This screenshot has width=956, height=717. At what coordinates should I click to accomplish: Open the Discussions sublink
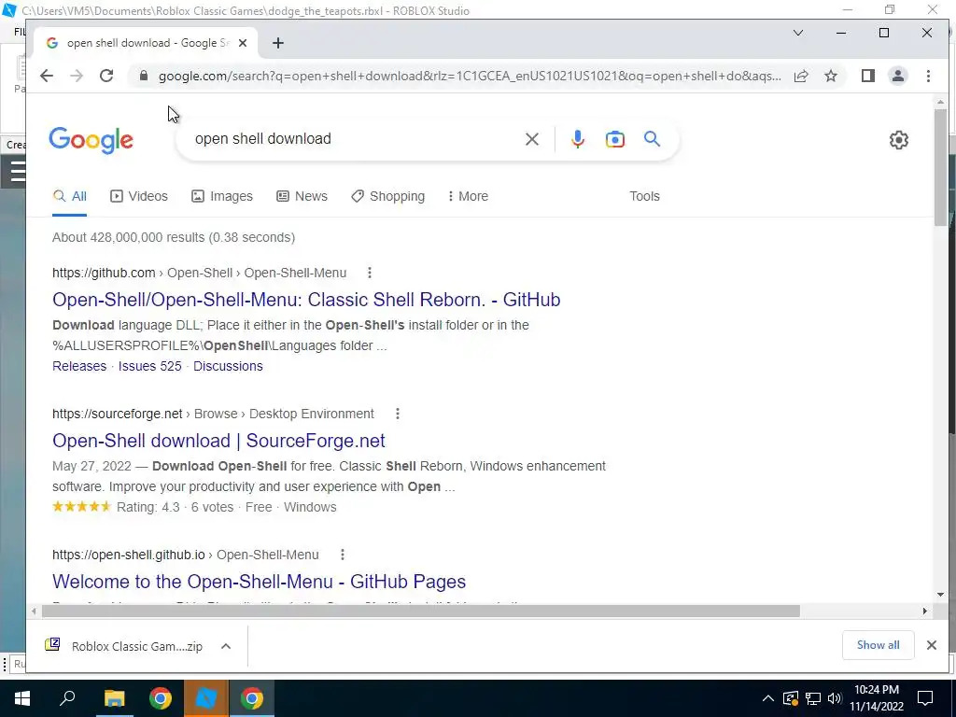(228, 366)
